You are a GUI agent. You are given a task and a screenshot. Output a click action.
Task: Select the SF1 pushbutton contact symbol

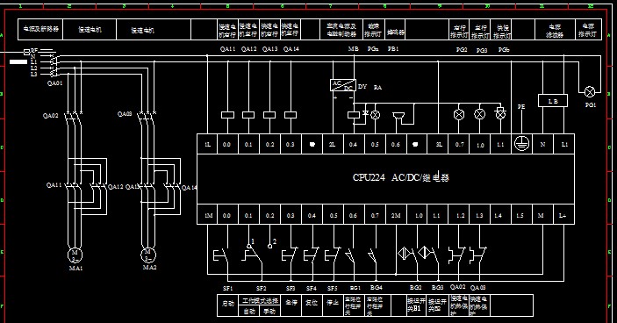coord(220,255)
